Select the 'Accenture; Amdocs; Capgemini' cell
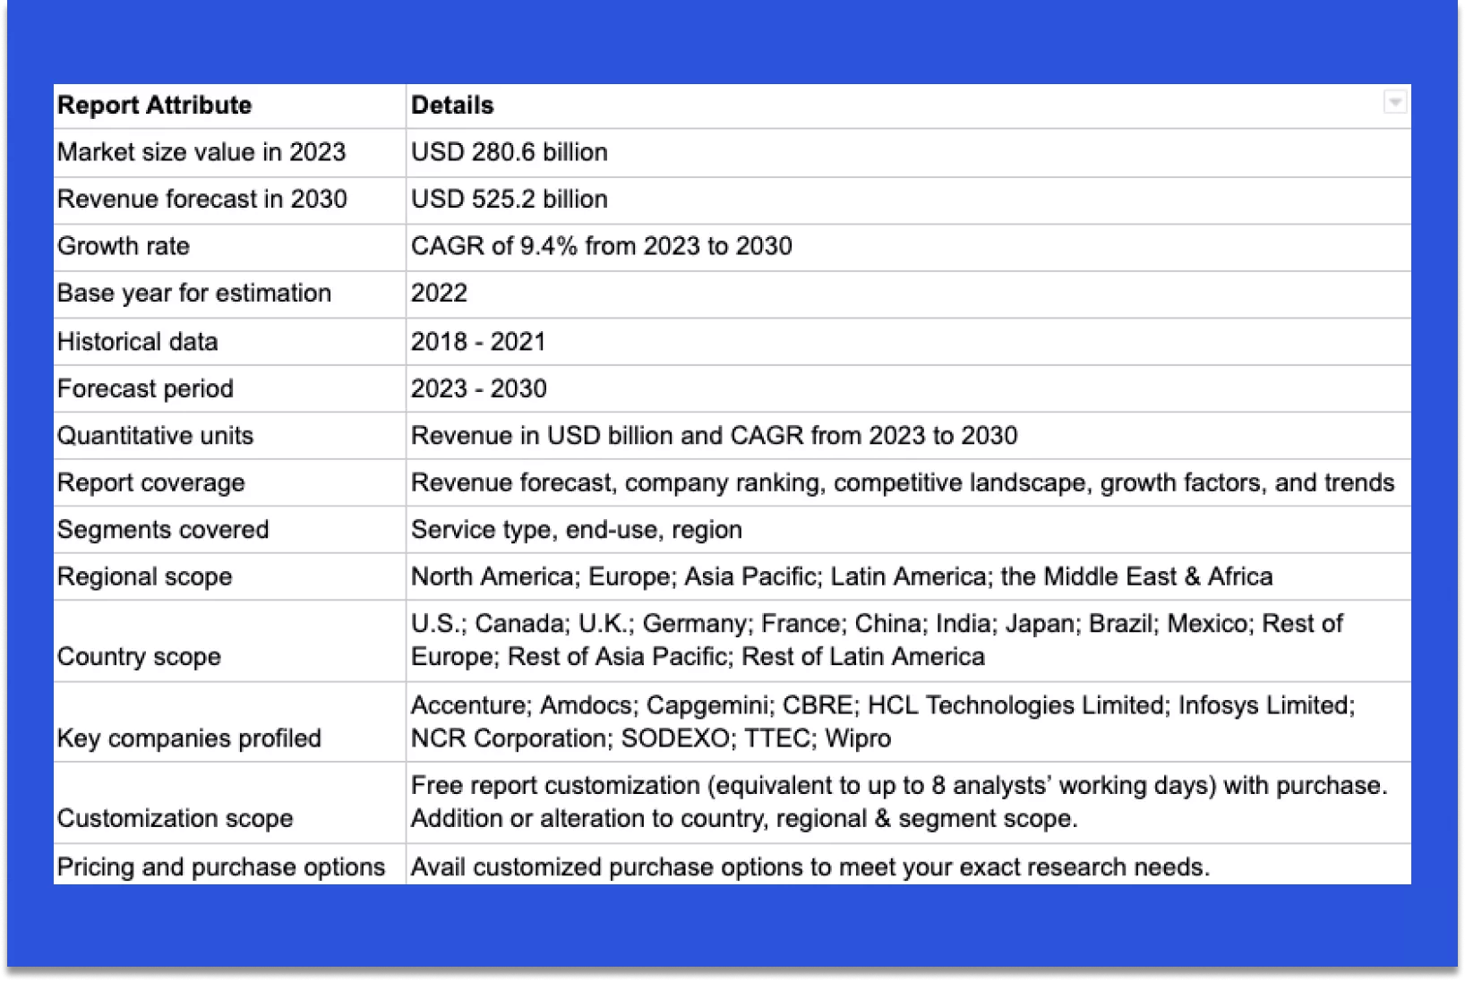 pyautogui.click(x=908, y=722)
